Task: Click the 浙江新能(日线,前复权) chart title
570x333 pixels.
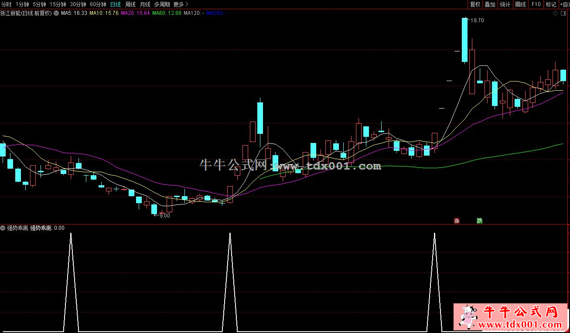Action: [26, 13]
